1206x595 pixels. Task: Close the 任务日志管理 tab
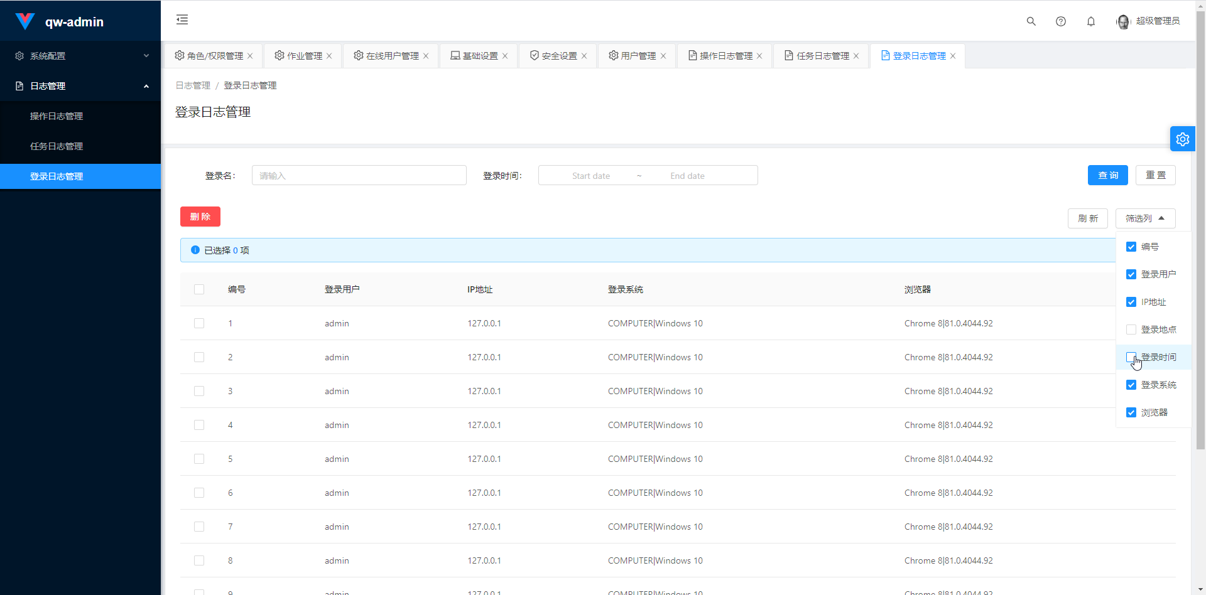[x=856, y=56]
